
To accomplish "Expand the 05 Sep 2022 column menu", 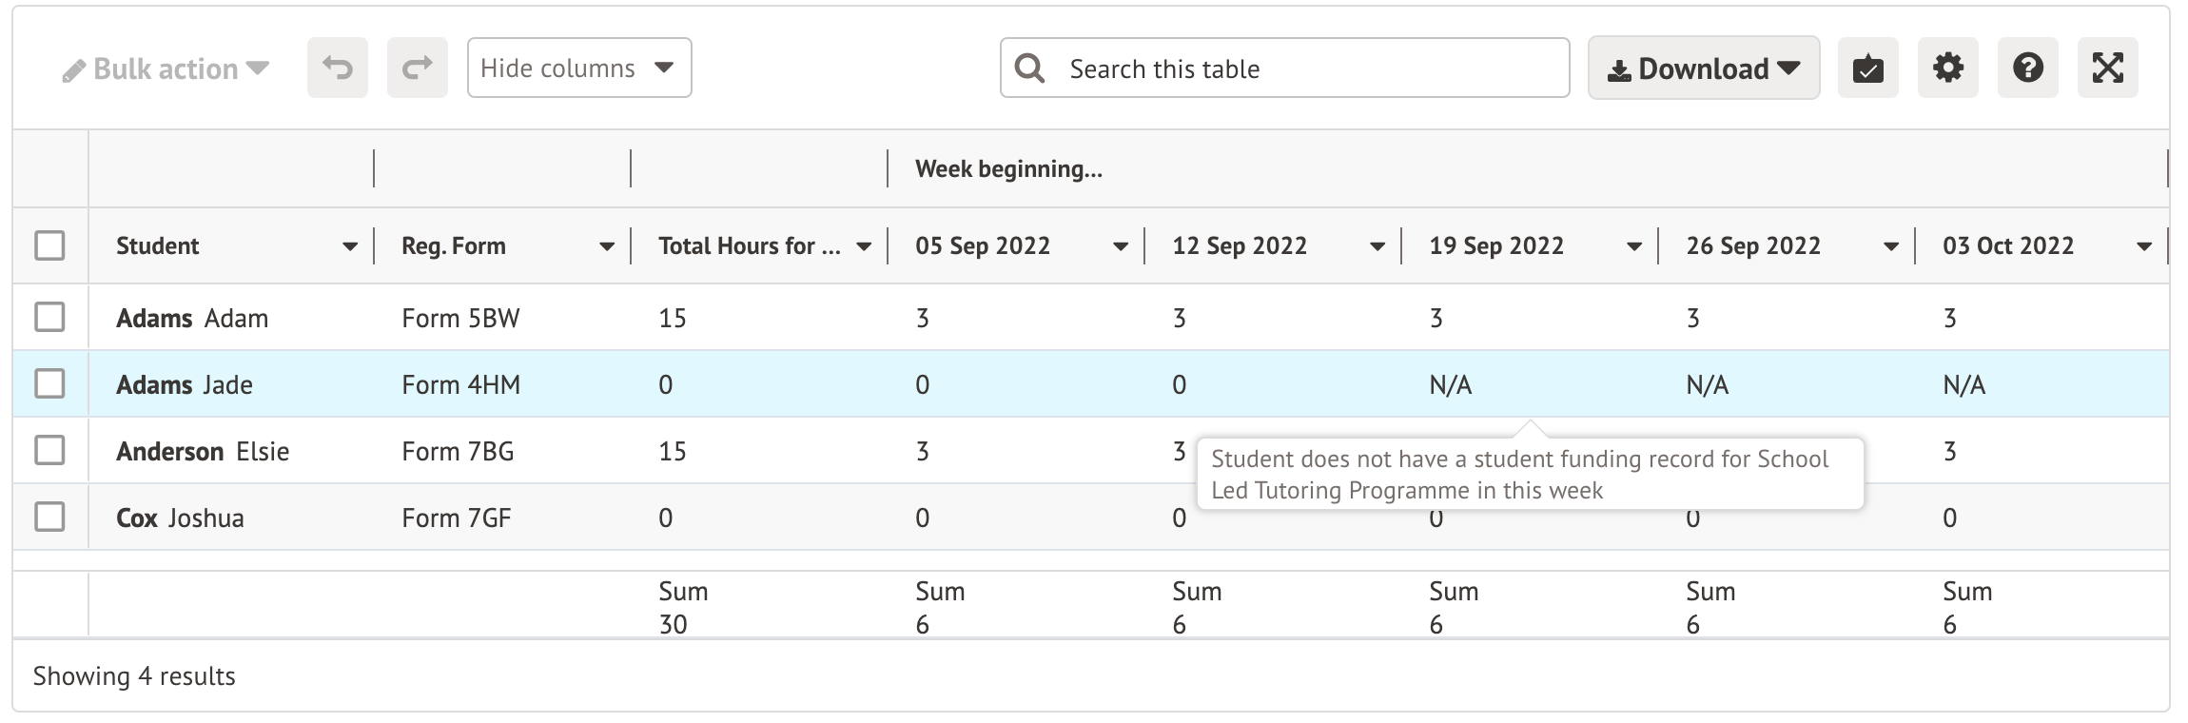I will click(1121, 246).
